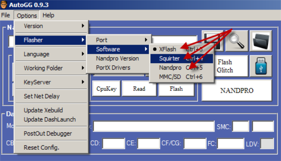Expand the Language submenu
This screenshot has height=161, width=281.
tap(51, 54)
